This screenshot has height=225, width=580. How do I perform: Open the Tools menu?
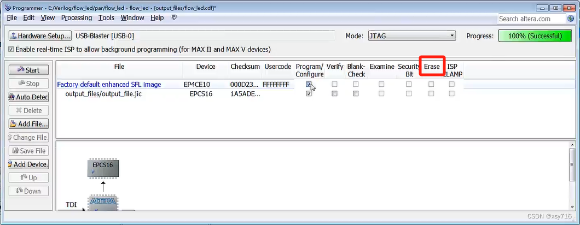(106, 17)
